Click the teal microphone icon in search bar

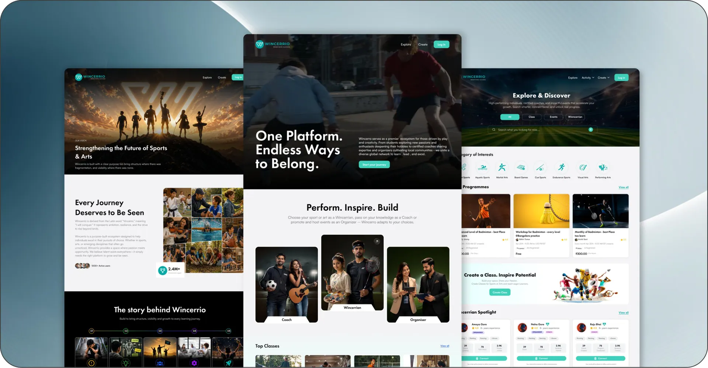click(591, 130)
